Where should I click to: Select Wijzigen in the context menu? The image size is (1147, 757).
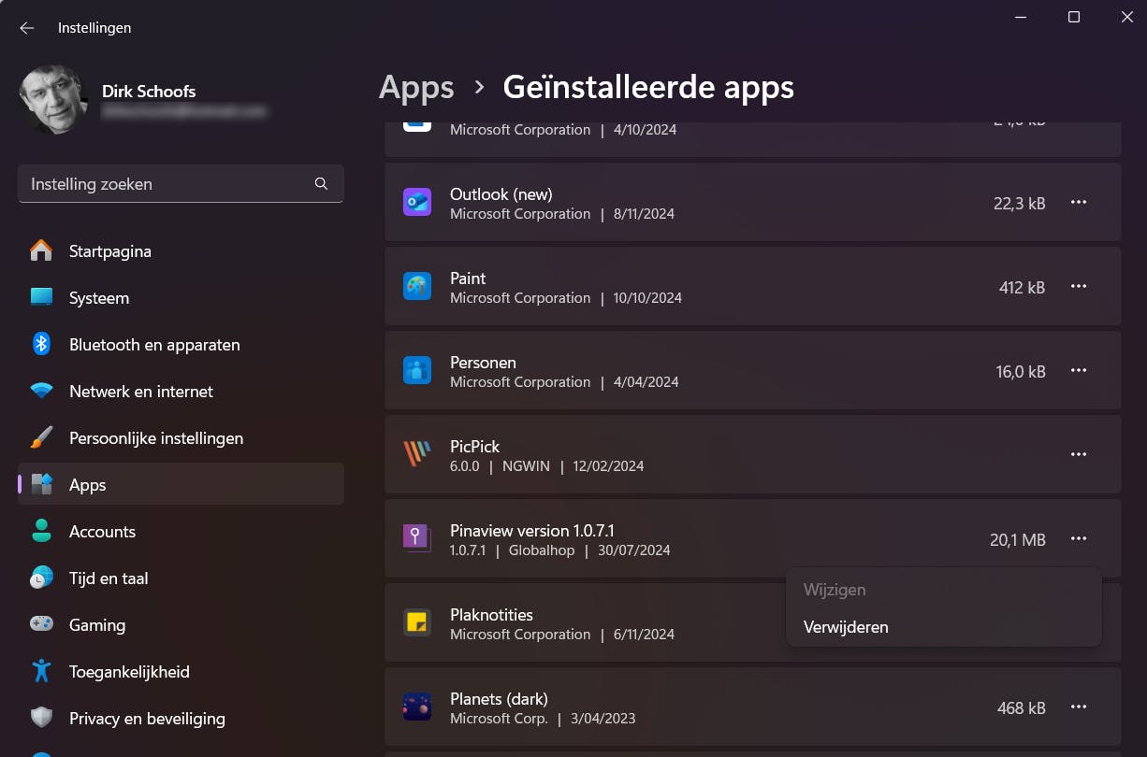[x=835, y=591]
